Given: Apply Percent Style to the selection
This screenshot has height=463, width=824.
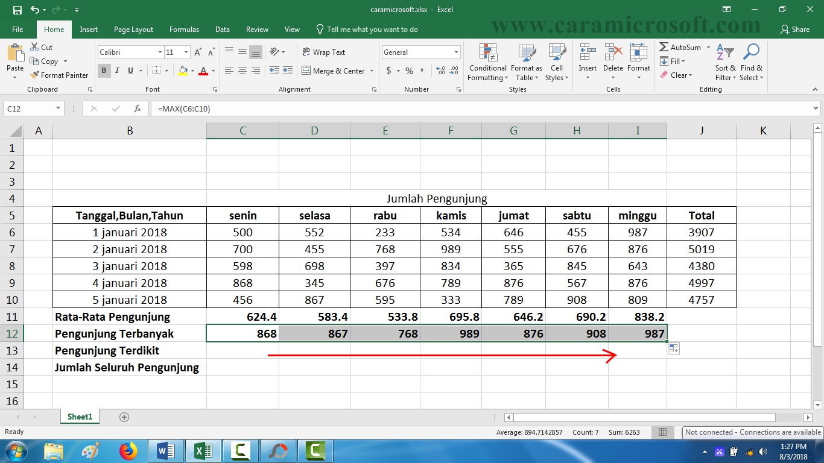Looking at the screenshot, I should pyautogui.click(x=410, y=71).
